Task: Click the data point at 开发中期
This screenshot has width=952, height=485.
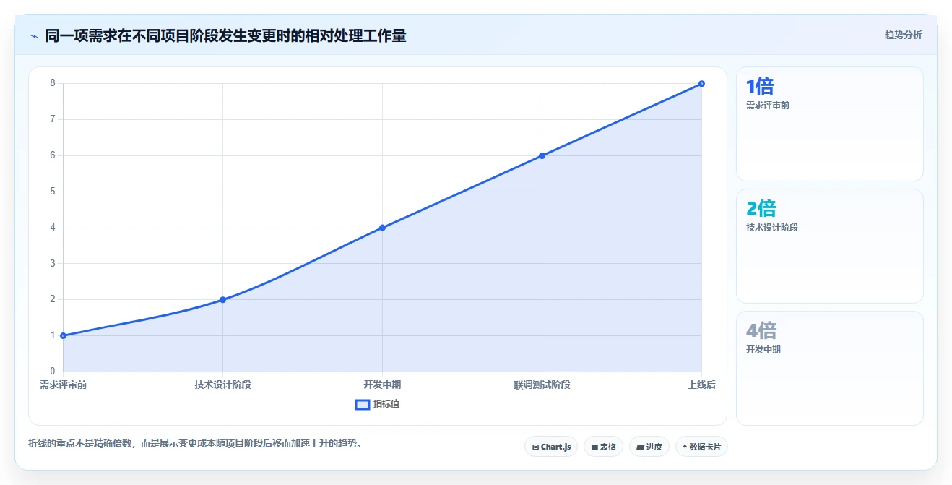Action: [382, 228]
